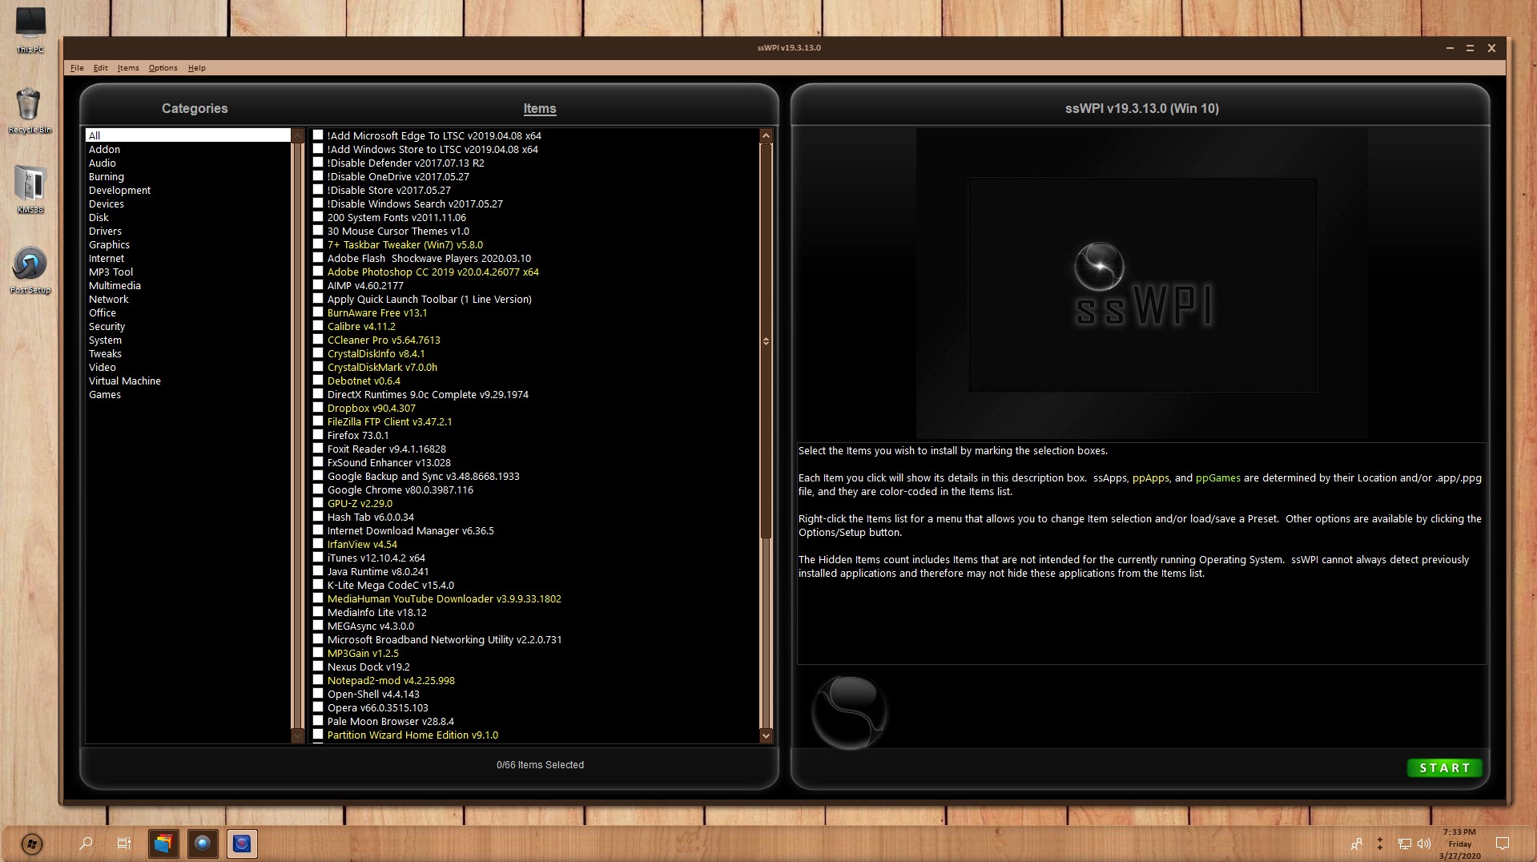The image size is (1537, 862).
Task: Click the ssWPI preview image
Action: pos(1142,284)
